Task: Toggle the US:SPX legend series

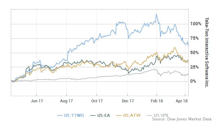Action: pos(158,115)
